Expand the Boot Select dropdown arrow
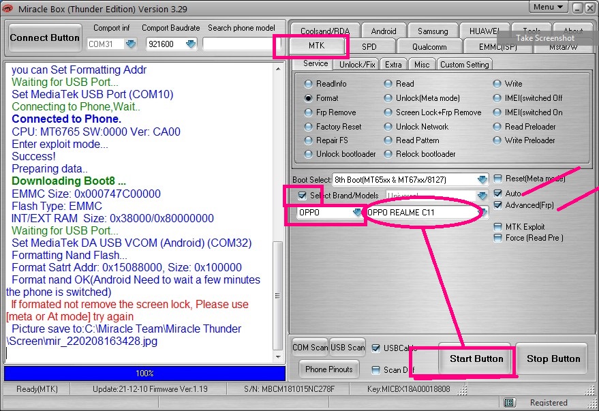599x411 pixels. [x=482, y=179]
